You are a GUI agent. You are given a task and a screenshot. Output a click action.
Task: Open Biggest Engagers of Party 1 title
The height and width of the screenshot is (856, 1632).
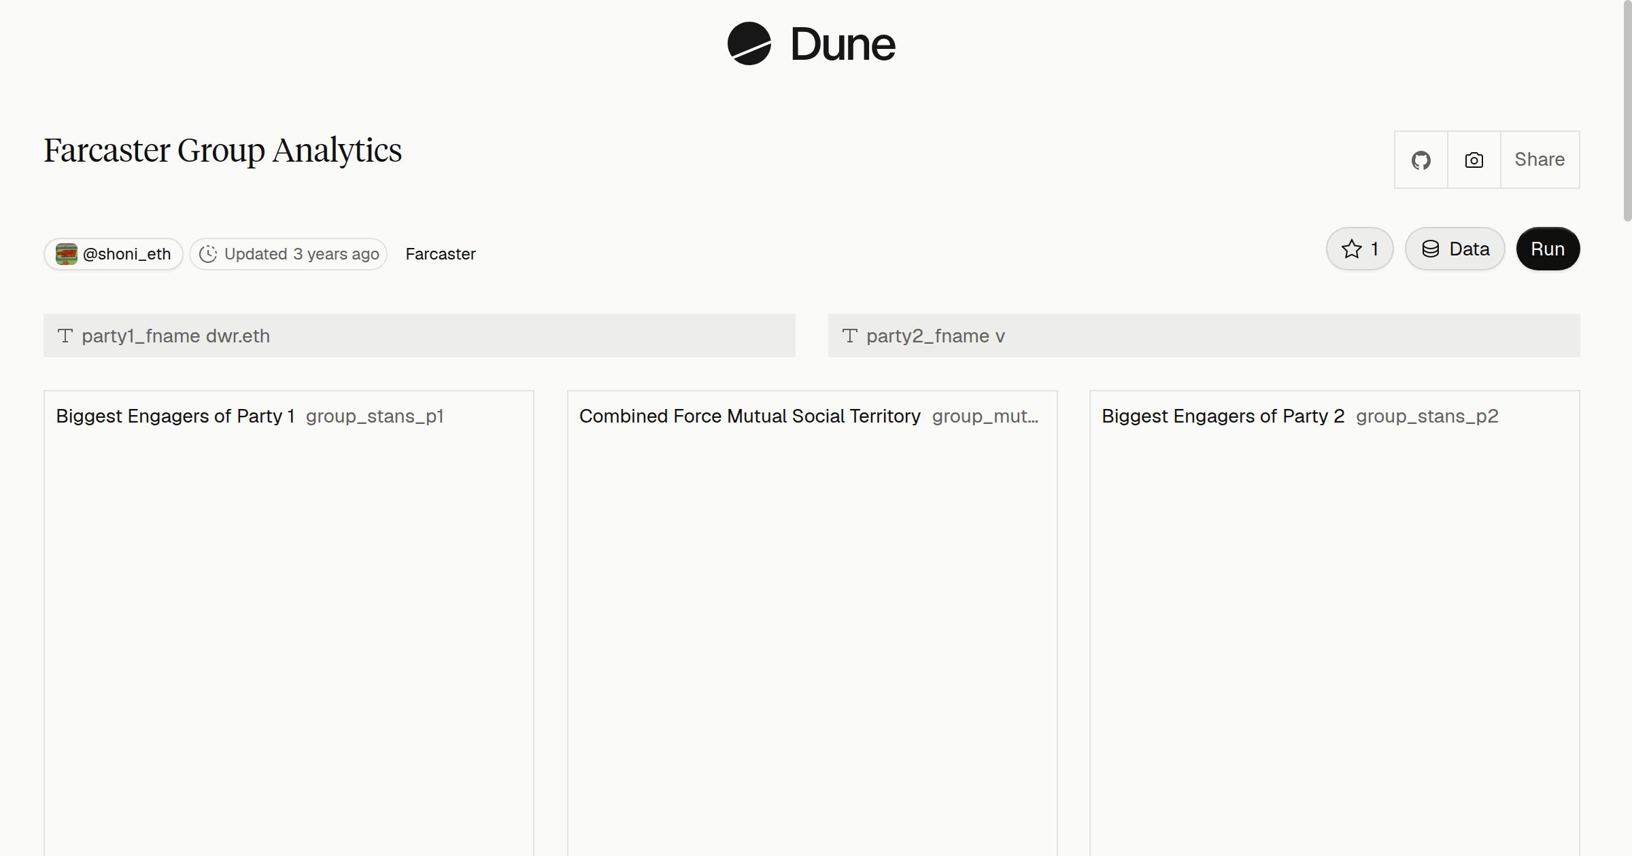(x=175, y=416)
